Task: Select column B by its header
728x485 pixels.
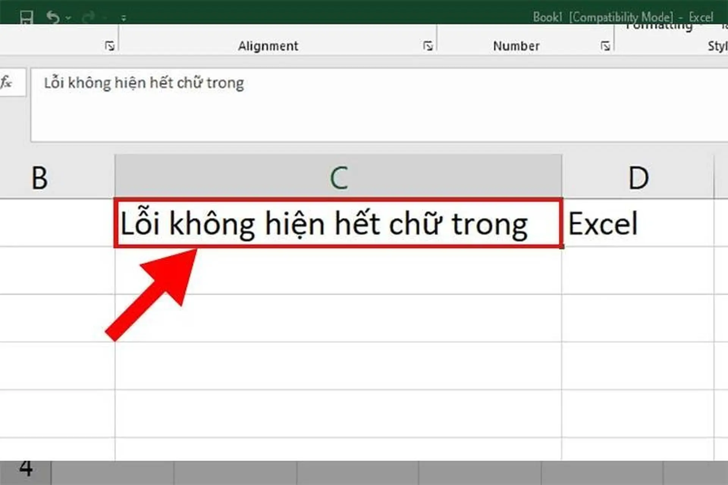Action: coord(40,176)
